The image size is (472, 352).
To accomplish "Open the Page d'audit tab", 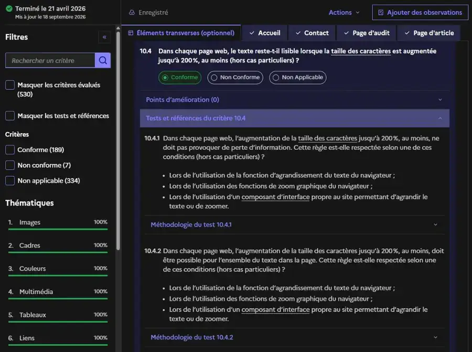I will click(367, 33).
